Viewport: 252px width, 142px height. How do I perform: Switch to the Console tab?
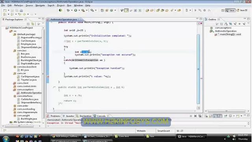(101, 116)
